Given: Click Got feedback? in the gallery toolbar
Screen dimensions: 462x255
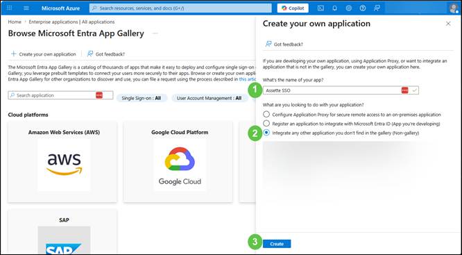Looking at the screenshot, I should point(105,54).
